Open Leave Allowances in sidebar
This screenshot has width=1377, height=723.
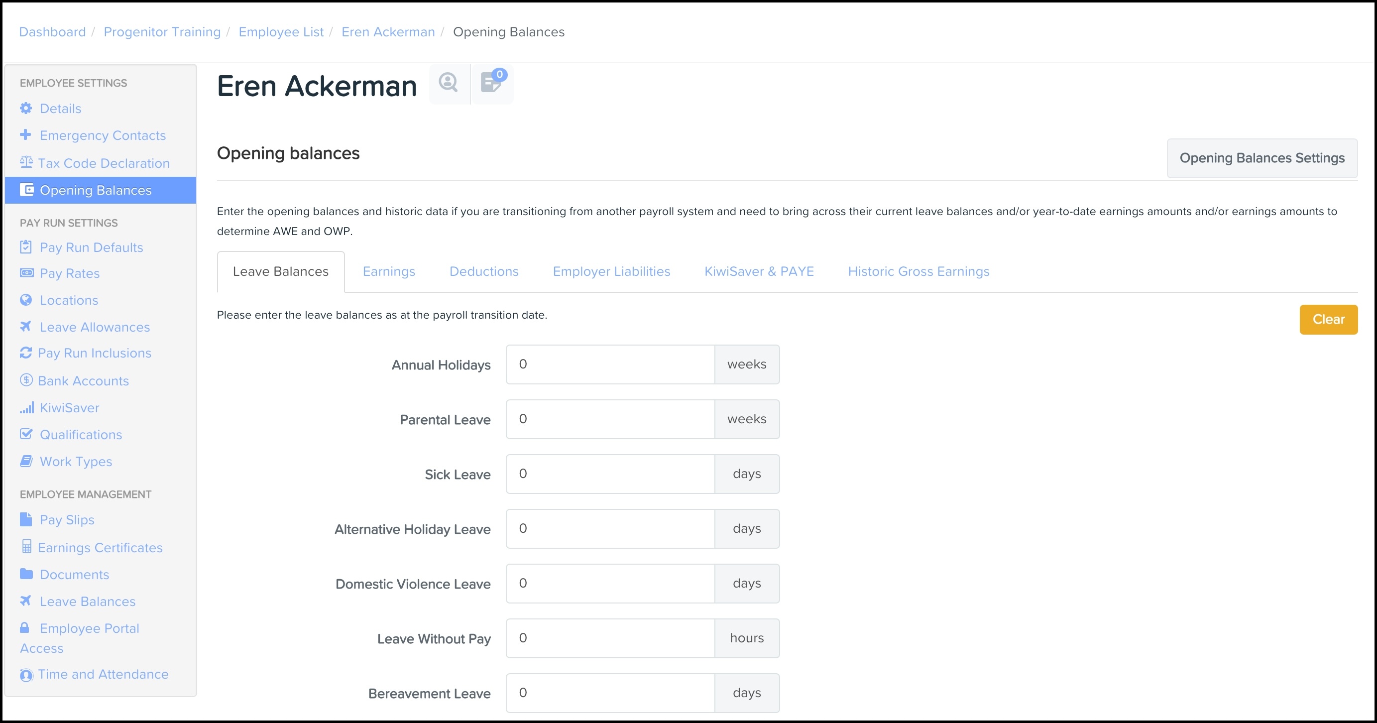tap(95, 327)
